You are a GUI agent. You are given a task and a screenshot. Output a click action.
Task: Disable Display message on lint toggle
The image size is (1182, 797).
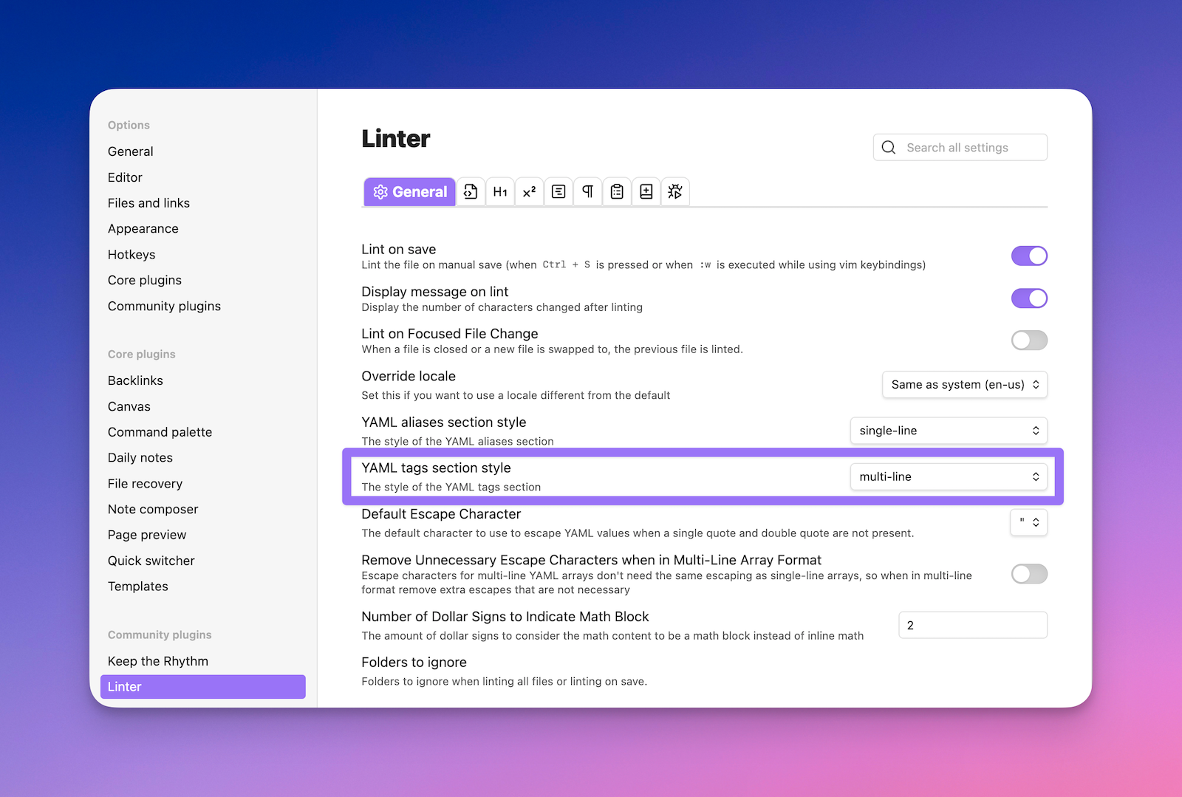pyautogui.click(x=1029, y=298)
